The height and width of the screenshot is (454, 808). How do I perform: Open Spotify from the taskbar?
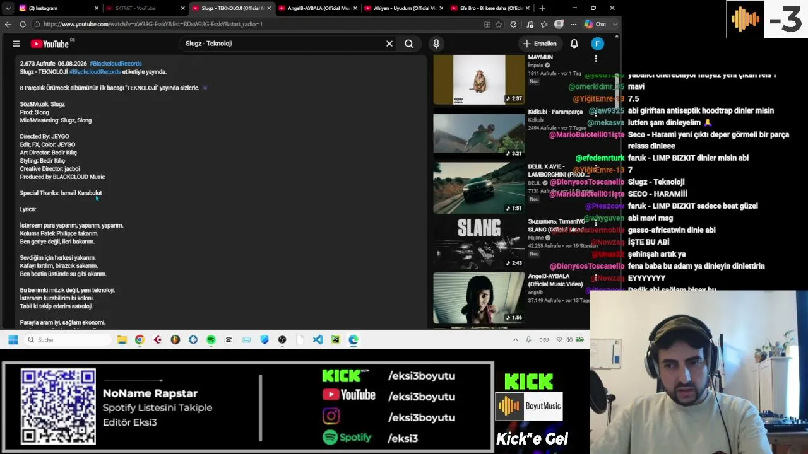(211, 340)
